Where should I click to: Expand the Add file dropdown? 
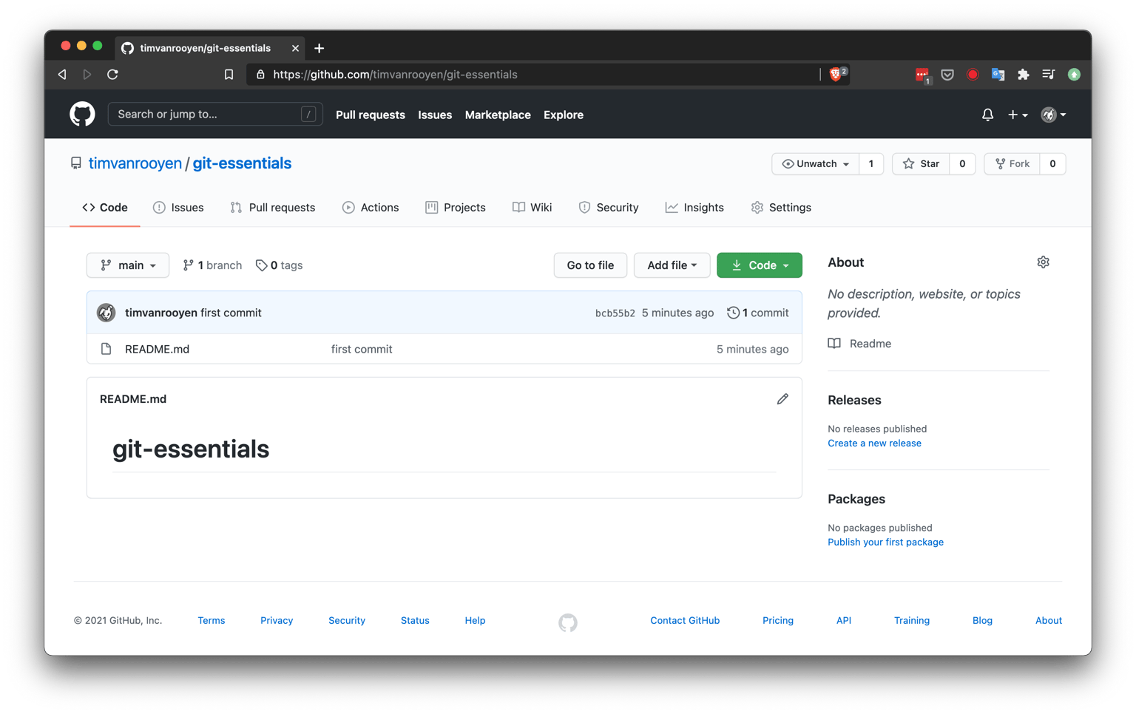coord(672,265)
